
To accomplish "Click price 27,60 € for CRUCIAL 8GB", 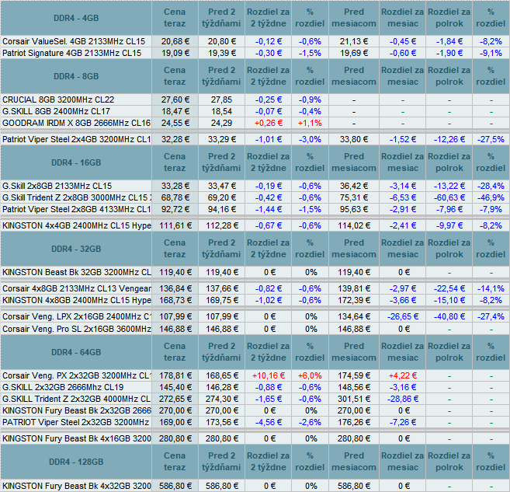I will 175,99.
